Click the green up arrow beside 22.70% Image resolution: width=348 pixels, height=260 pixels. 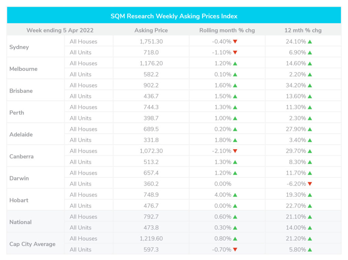point(310,206)
